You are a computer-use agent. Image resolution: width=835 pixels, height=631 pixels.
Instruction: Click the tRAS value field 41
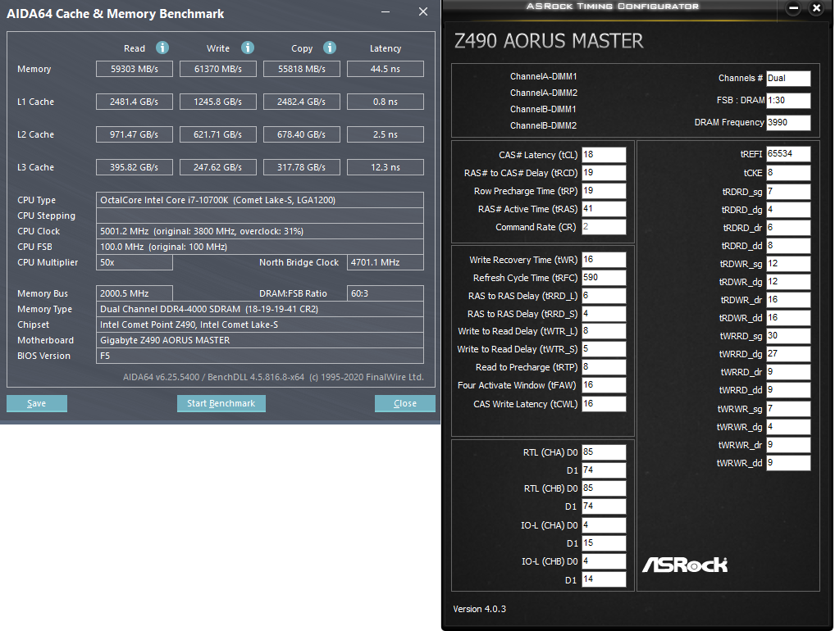tap(604, 209)
